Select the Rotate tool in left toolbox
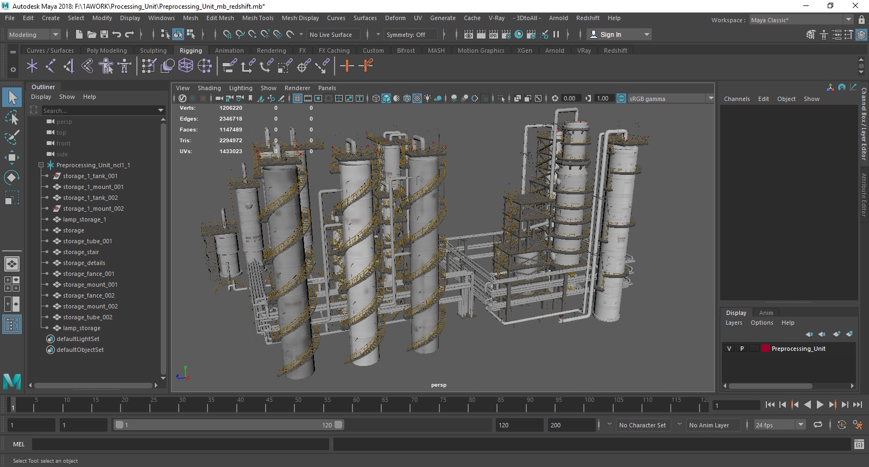This screenshot has height=467, width=869. pos(11,178)
